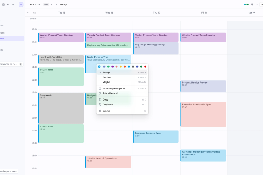Click the purple plus create button

click(x=21, y=4)
